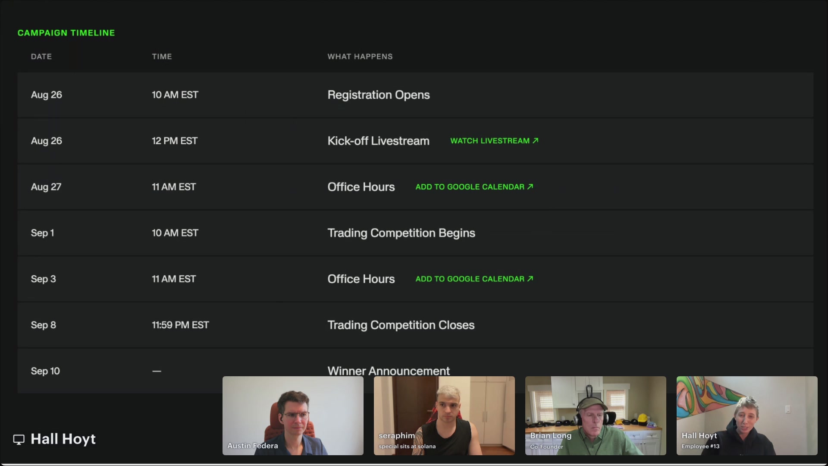Click the Office Hours text in the Sep 3 row

point(361,279)
